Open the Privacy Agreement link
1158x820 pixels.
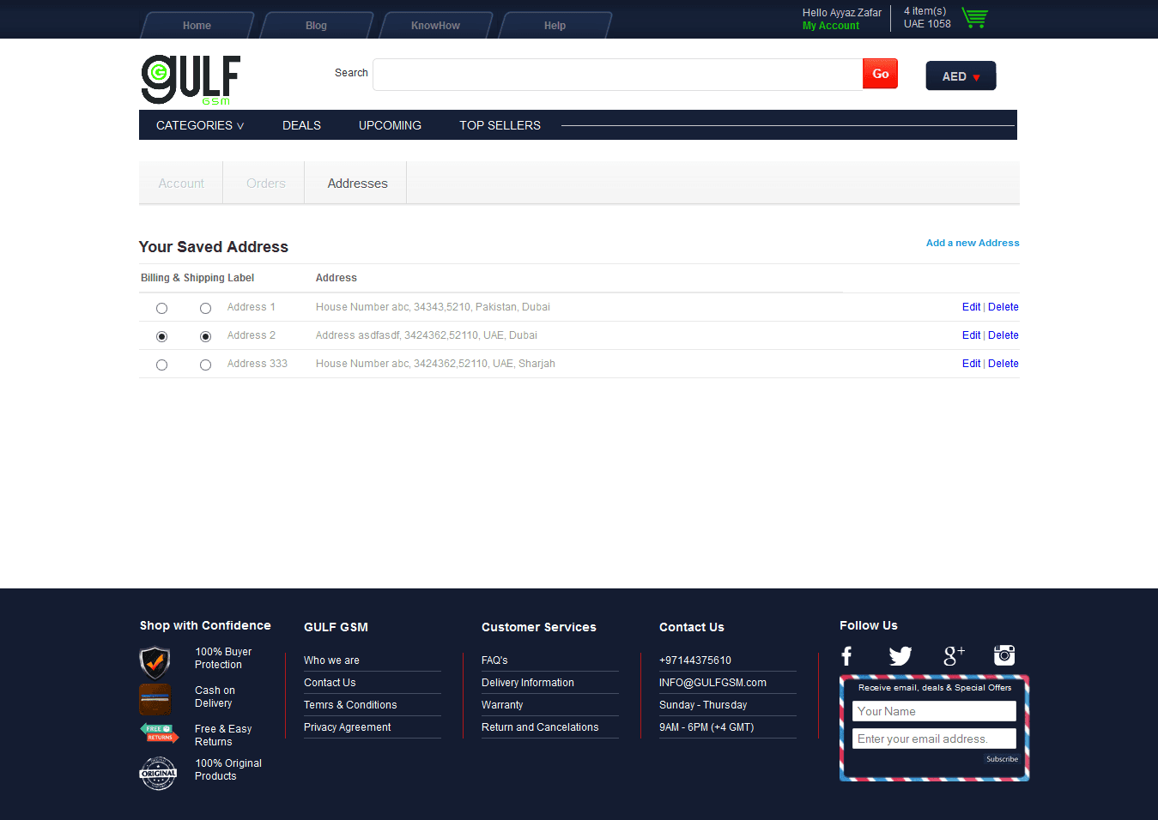(347, 727)
